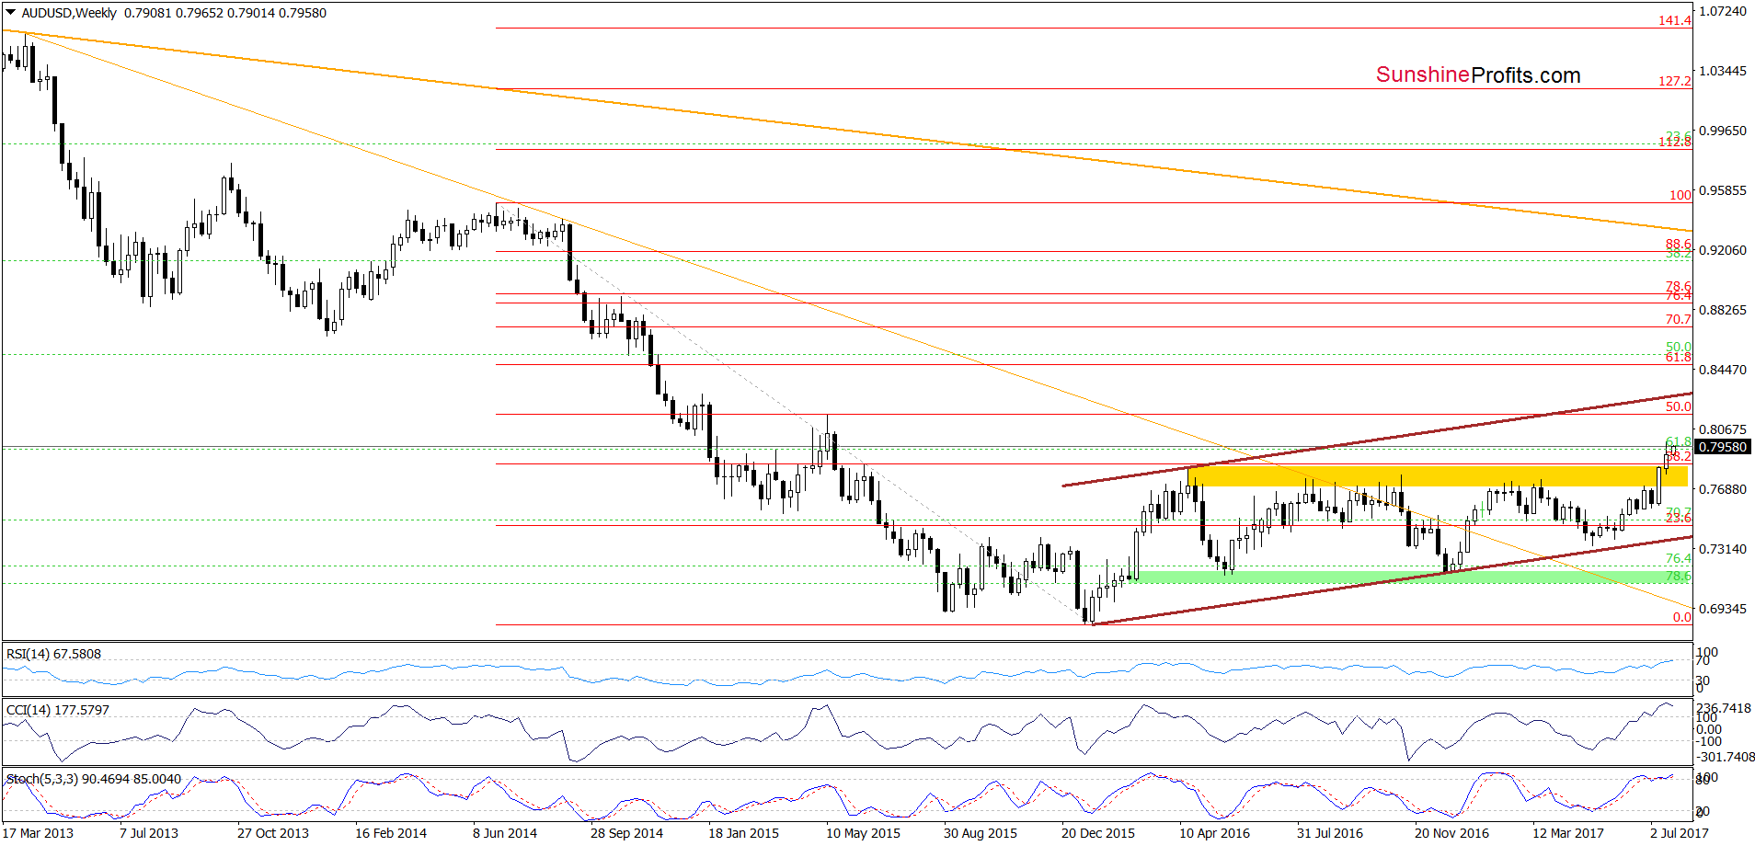Click the 0.99650 price axis label
This screenshot has width=1755, height=846.
(1723, 131)
